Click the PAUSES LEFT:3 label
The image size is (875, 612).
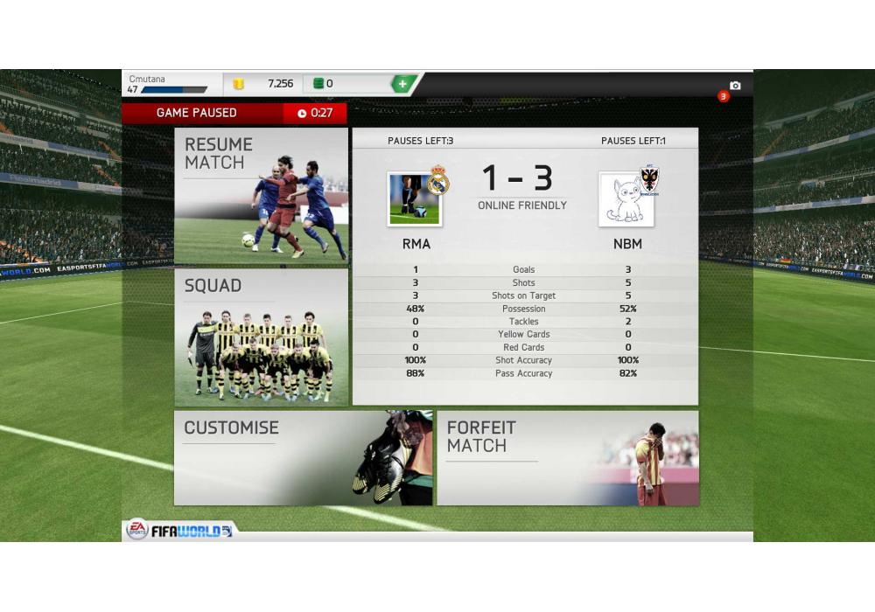pyautogui.click(x=420, y=141)
